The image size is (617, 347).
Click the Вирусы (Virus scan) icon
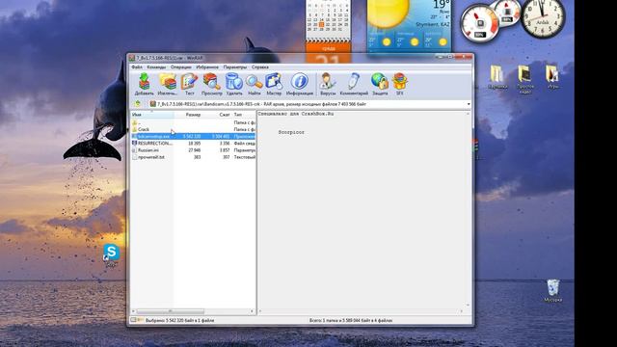pos(328,84)
